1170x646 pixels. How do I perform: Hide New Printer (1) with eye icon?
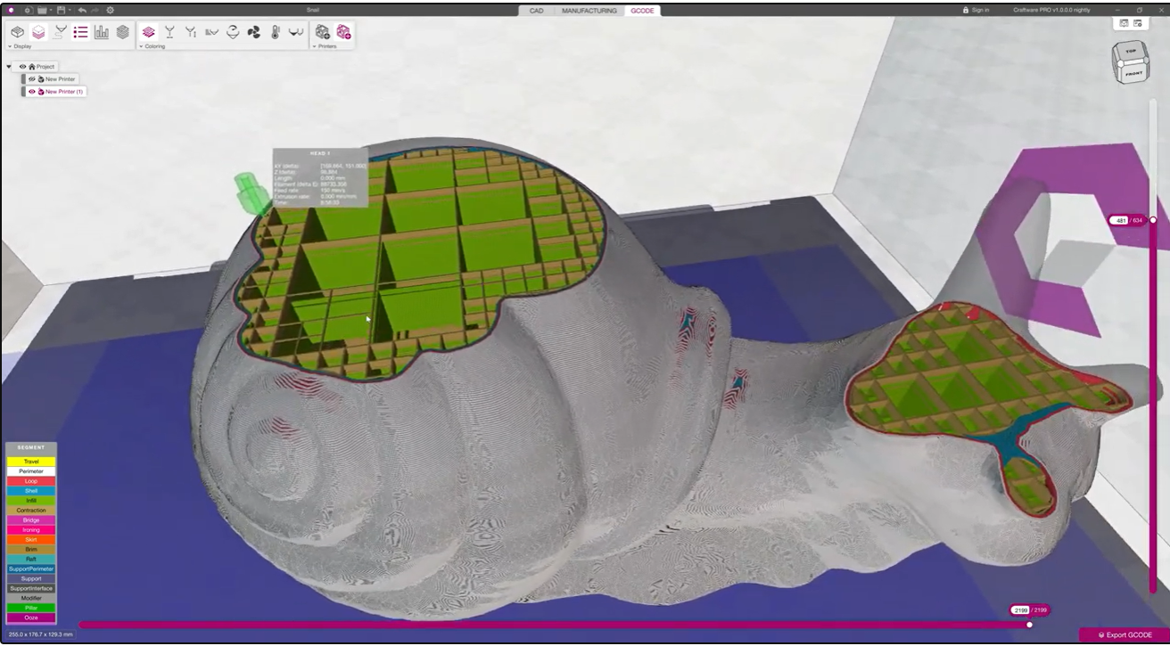point(31,92)
